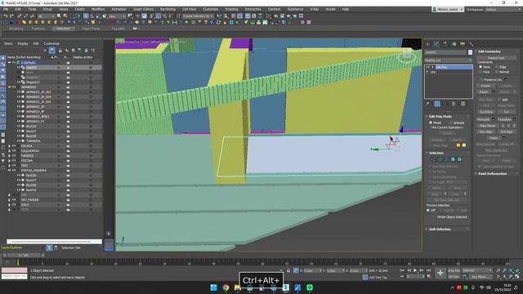Open the Hierarchy command panel tab
Viewport: 523px width, 294px height.
[x=445, y=44]
